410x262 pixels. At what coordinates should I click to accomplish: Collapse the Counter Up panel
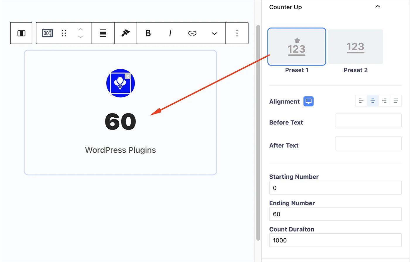coord(377,7)
